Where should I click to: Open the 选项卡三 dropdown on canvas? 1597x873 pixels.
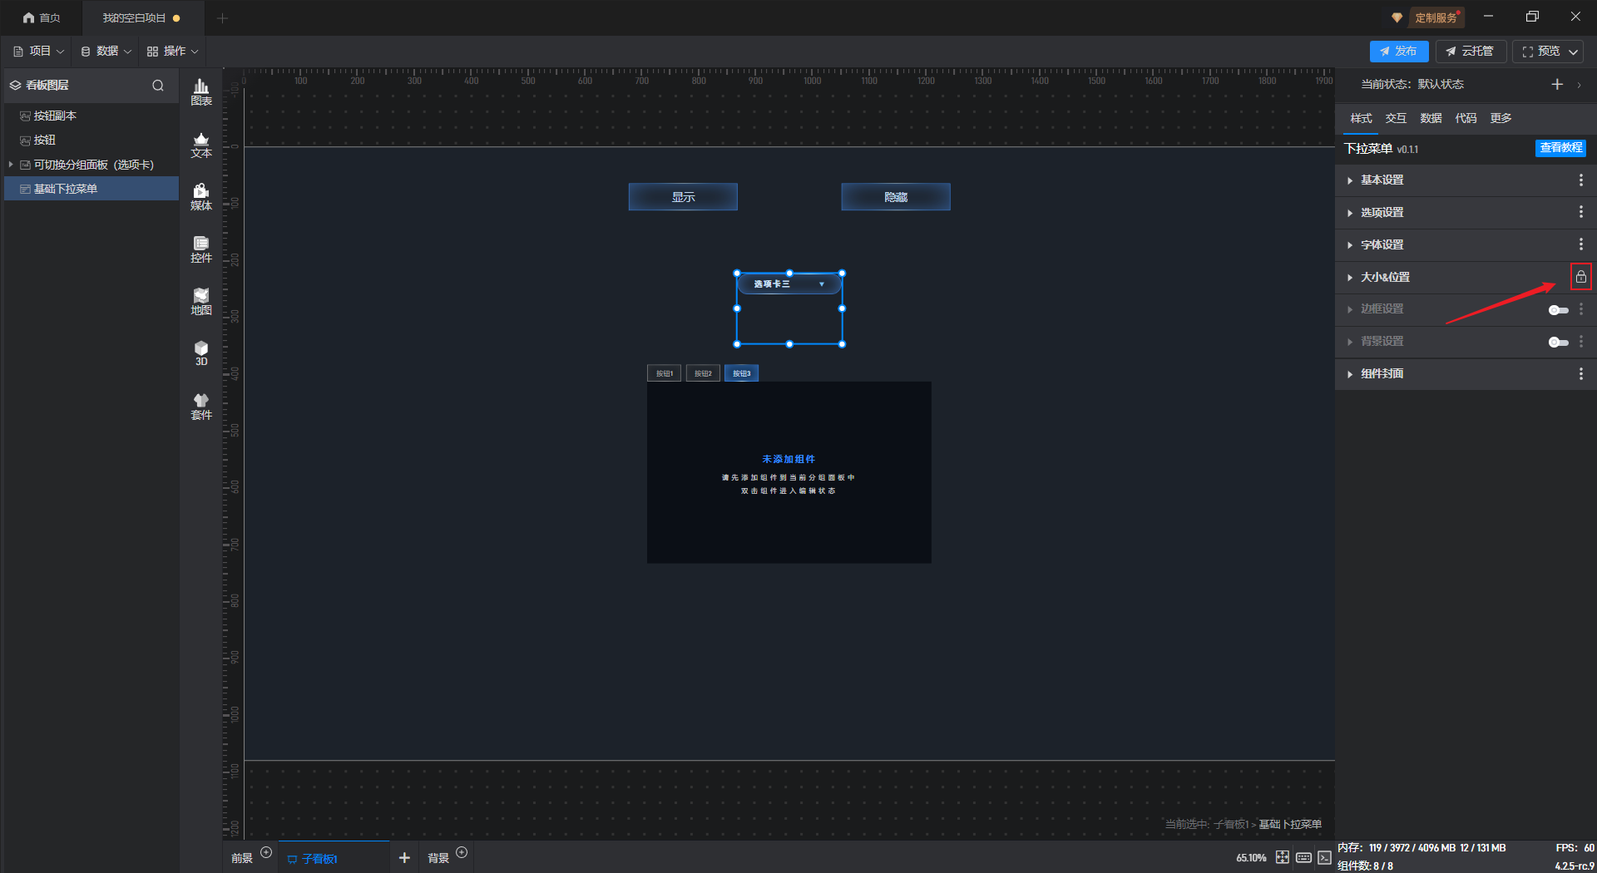tap(789, 284)
